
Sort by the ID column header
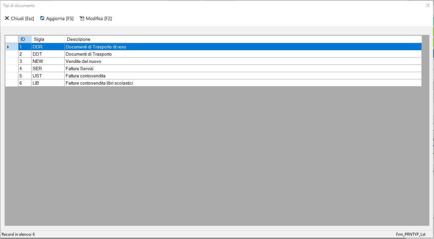point(25,39)
